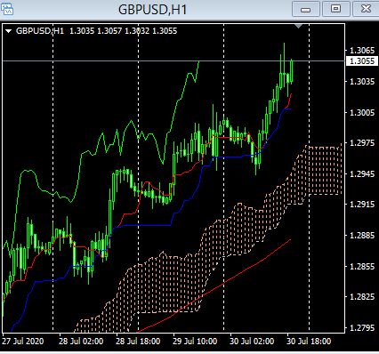
Task: Click the GBPUSD,H1 title bar text
Action: (x=152, y=10)
